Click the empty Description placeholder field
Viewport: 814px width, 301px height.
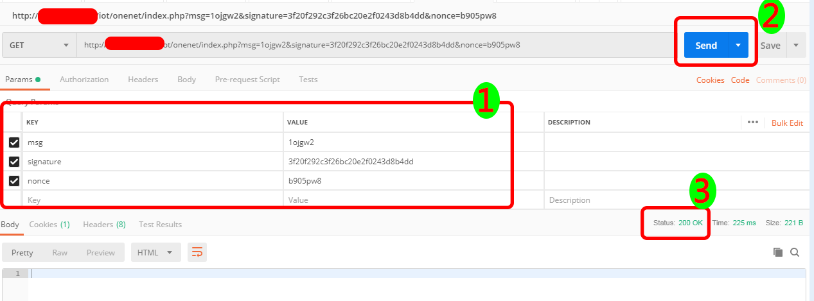(x=677, y=200)
